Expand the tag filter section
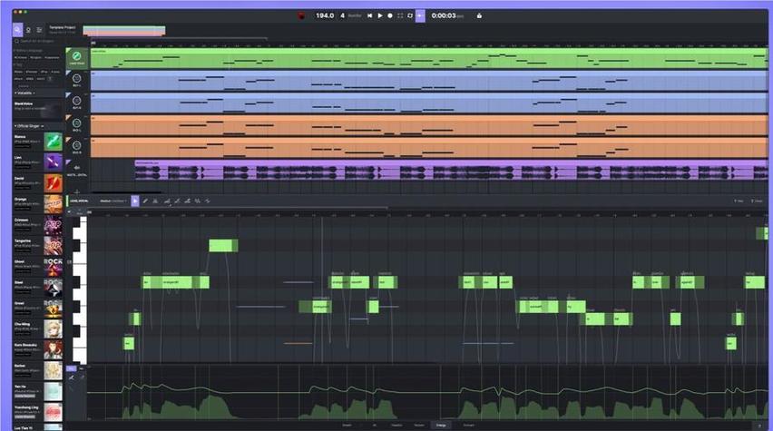 (18, 64)
